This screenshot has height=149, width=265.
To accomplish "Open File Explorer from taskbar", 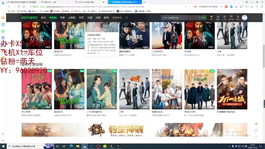I will (78, 146).
